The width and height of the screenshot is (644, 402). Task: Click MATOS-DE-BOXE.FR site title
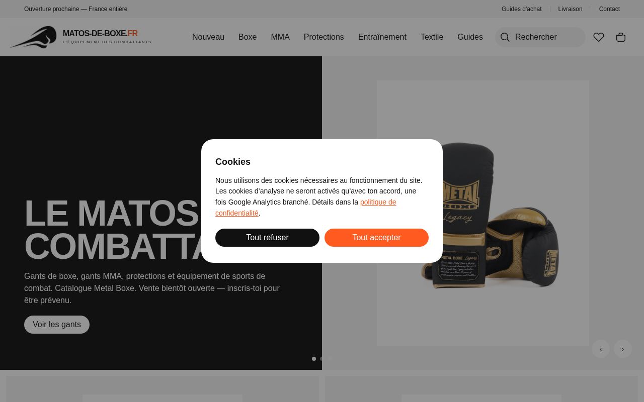tap(100, 34)
